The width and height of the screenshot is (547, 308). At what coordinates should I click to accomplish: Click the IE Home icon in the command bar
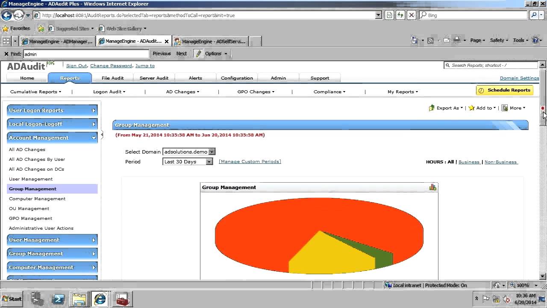[x=415, y=40]
